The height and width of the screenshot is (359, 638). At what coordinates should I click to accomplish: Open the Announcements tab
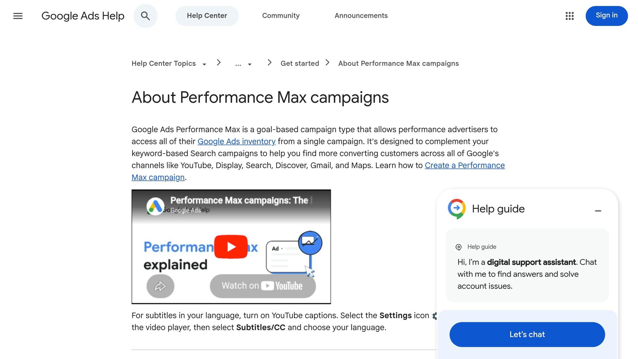tap(361, 16)
